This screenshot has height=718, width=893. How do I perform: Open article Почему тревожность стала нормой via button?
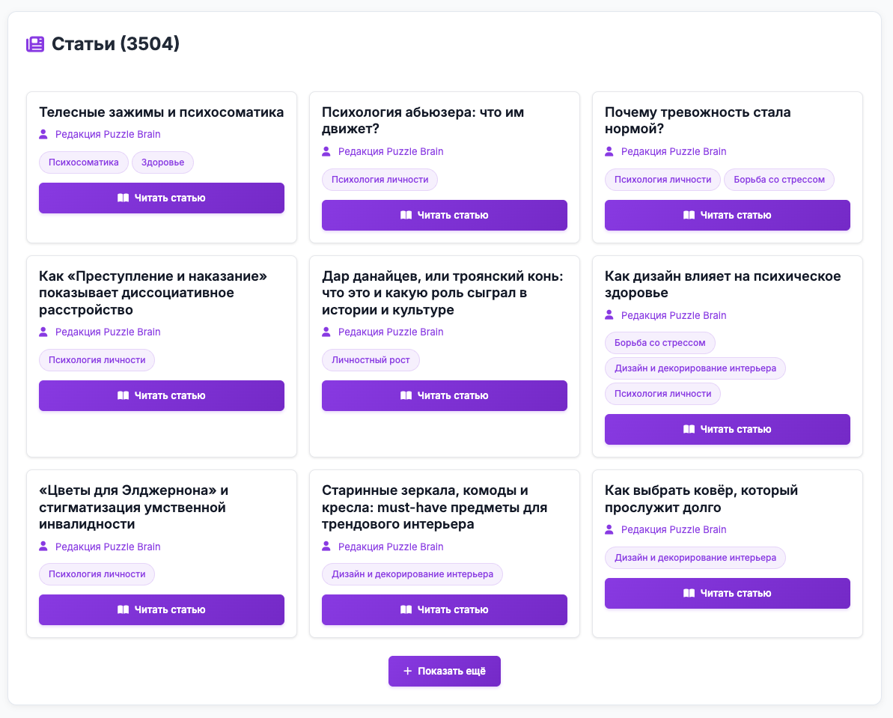tap(727, 215)
